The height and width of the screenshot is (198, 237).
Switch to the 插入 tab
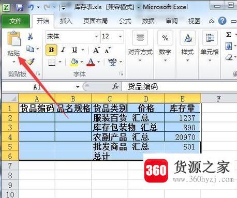[66, 21]
